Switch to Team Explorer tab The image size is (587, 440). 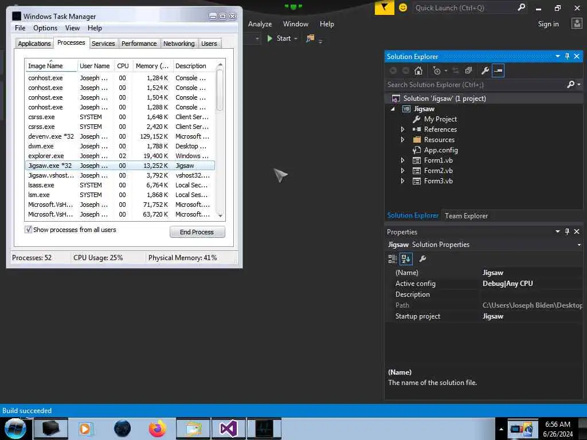click(466, 216)
